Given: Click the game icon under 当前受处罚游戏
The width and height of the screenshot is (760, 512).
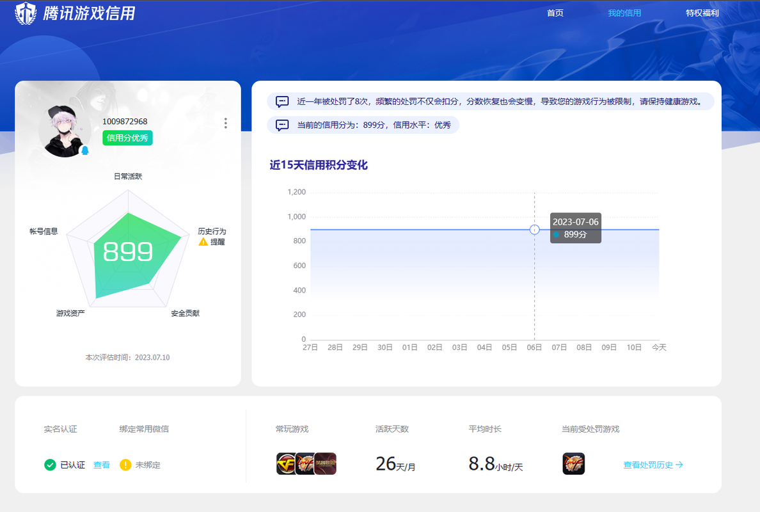Looking at the screenshot, I should [x=574, y=464].
